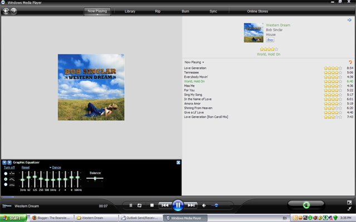Select independent slider movement radio button
This screenshot has width=356, height=222.
click(6, 174)
